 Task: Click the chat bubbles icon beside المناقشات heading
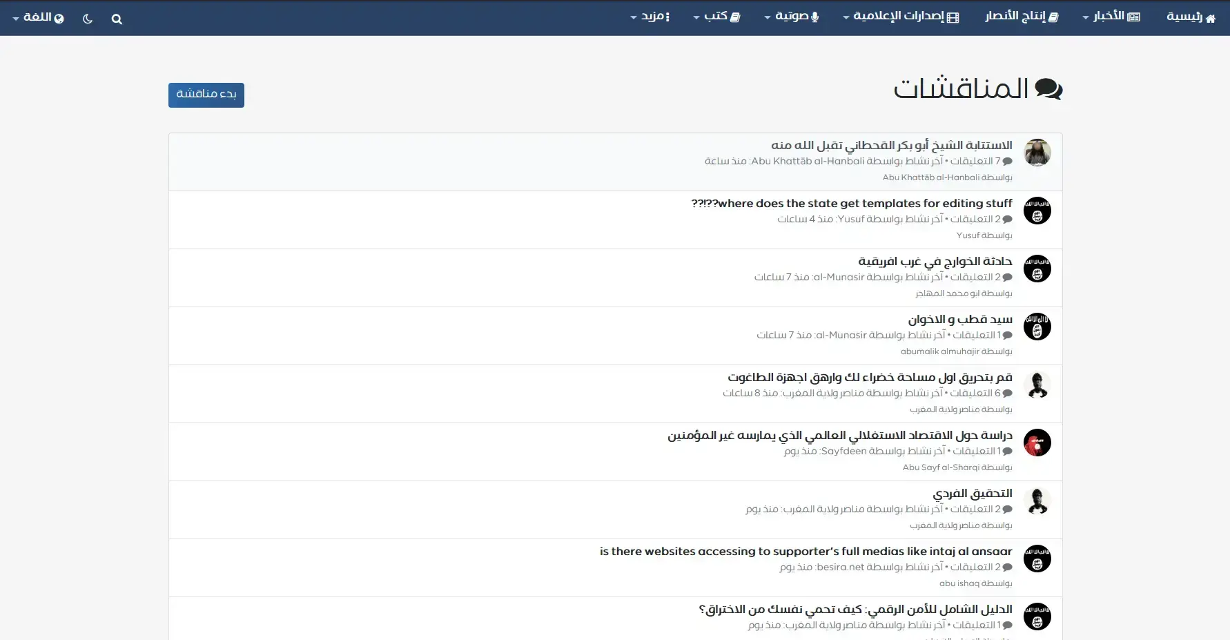(x=1048, y=90)
